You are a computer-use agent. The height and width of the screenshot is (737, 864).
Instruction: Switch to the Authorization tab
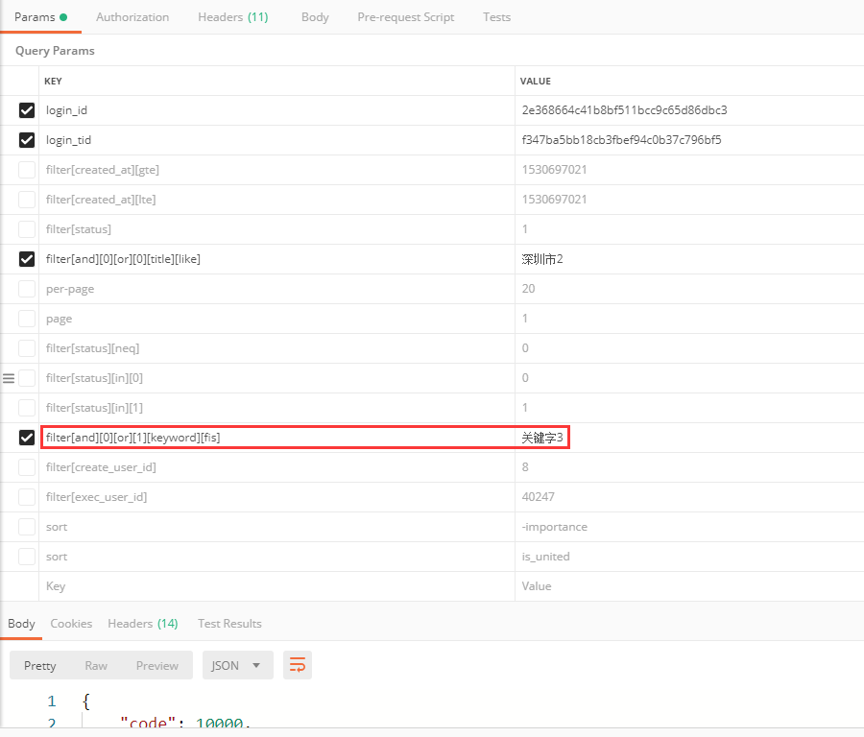coord(132,17)
